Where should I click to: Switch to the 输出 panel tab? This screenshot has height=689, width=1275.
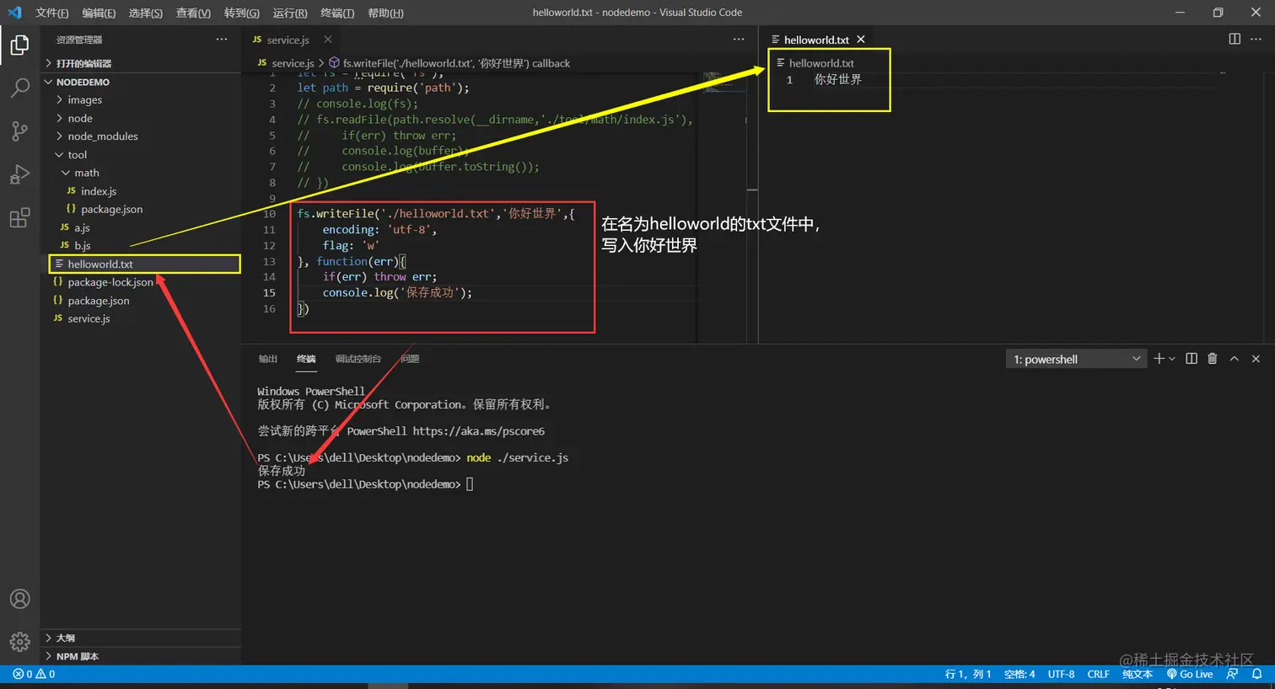(x=268, y=359)
